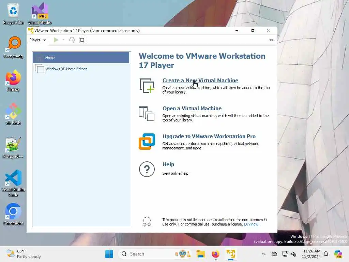349x262 pixels.
Task: Open the weather widget showing 85°F
Action: [24, 254]
